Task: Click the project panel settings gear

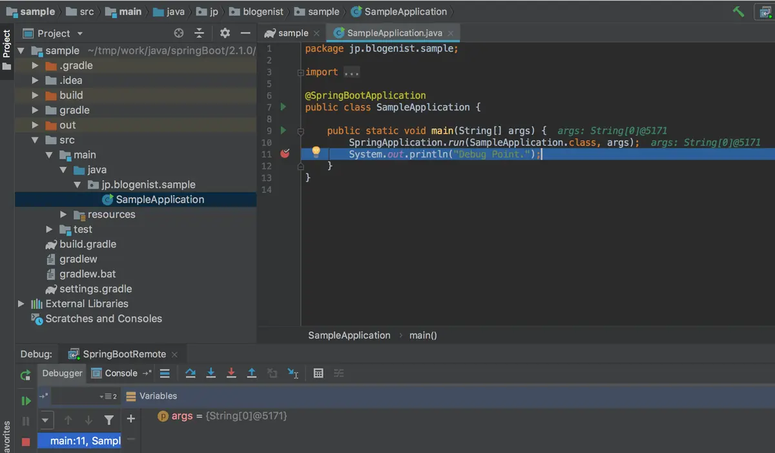Action: [225, 33]
